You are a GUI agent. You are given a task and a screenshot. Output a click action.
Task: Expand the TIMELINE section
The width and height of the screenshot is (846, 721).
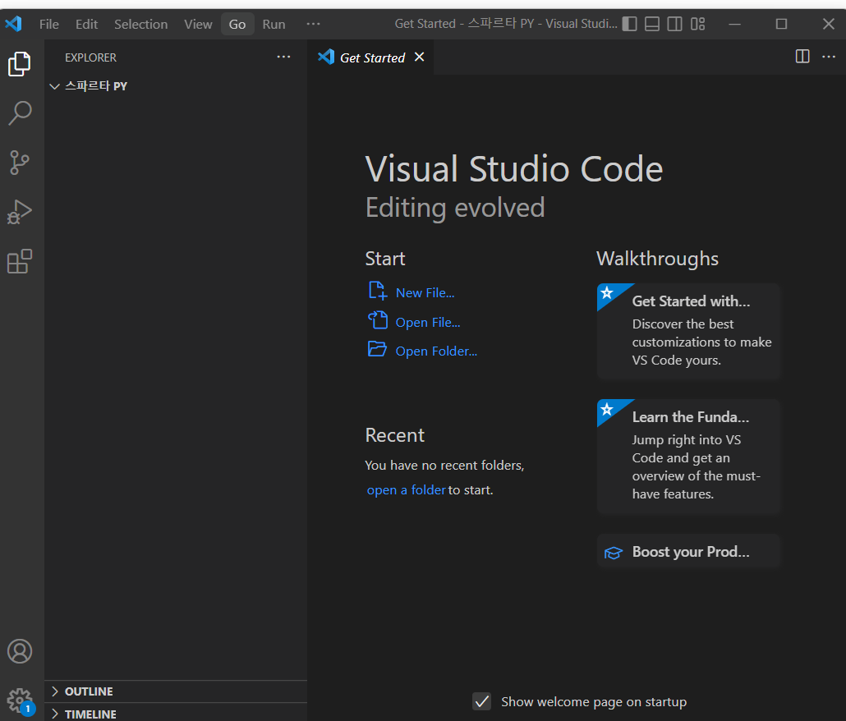click(x=176, y=714)
